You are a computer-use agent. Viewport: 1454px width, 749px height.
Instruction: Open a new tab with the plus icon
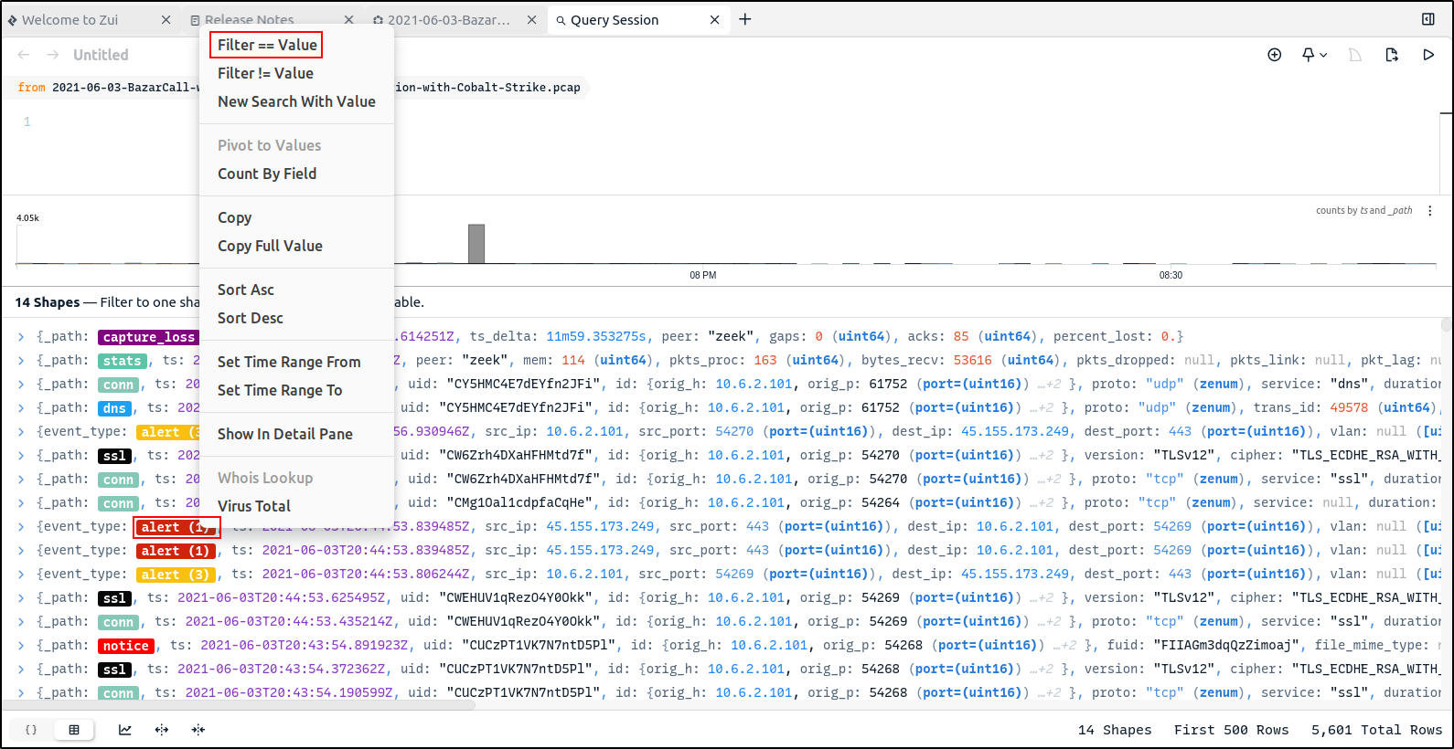coord(745,19)
